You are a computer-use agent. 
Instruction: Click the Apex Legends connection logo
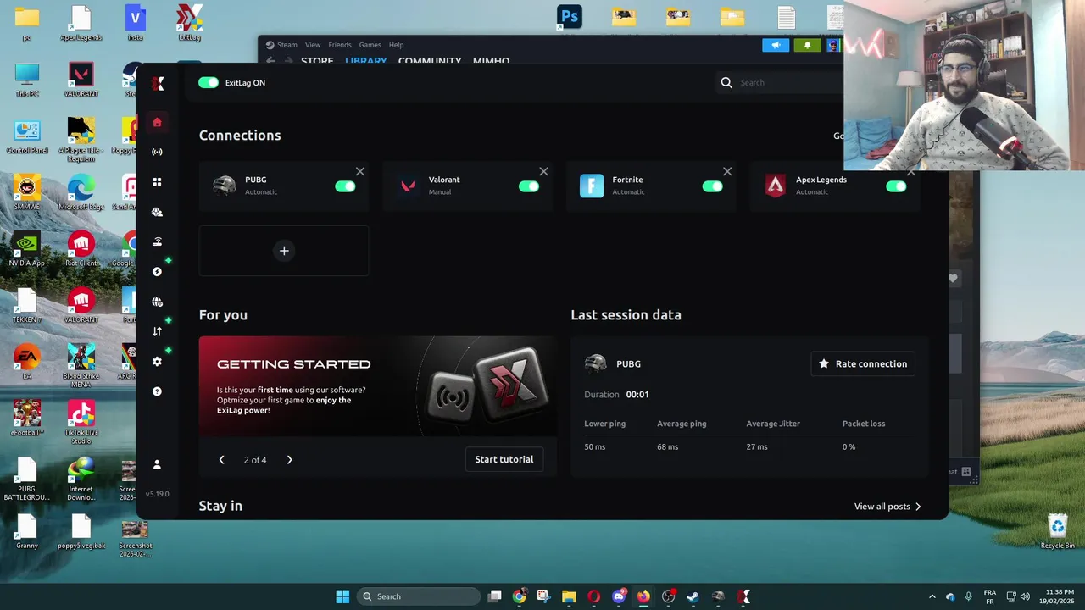(775, 186)
